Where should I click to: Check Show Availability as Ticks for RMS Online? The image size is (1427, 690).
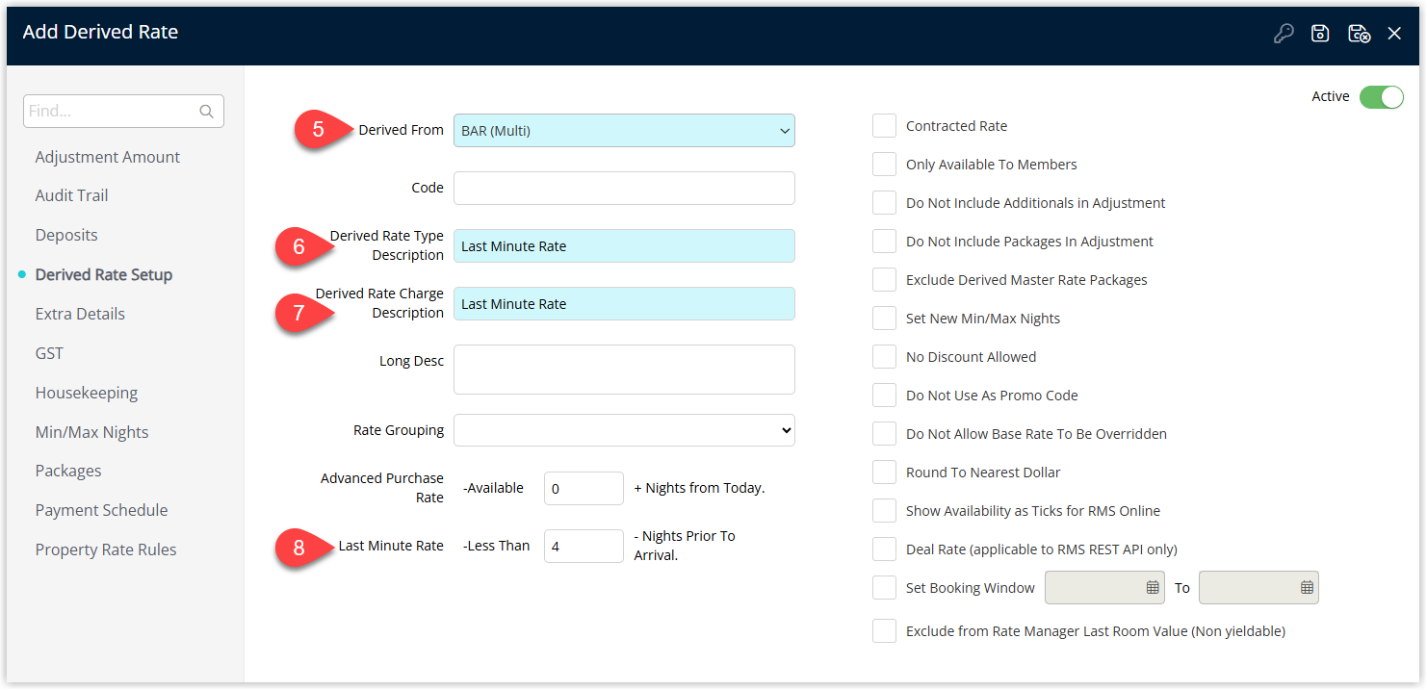coord(884,511)
